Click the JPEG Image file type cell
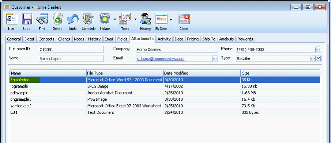331x143 pixels. pyautogui.click(x=125, y=86)
